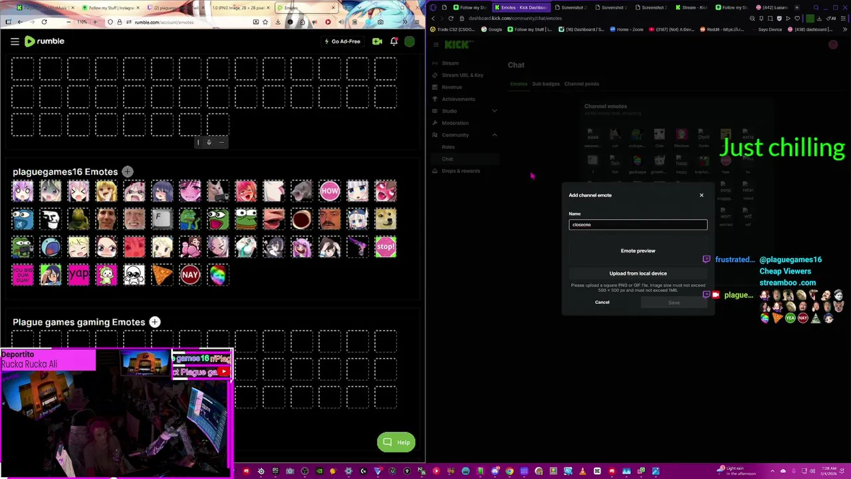Open the Rumble Help chat button

click(396, 442)
